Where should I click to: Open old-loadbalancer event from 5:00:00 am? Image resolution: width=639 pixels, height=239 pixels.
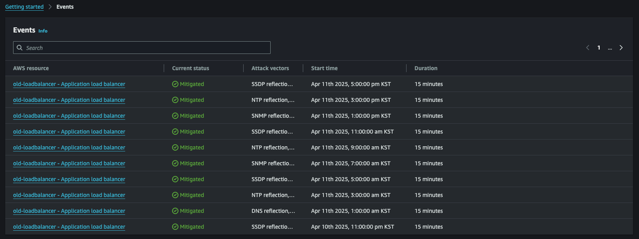pyautogui.click(x=69, y=179)
